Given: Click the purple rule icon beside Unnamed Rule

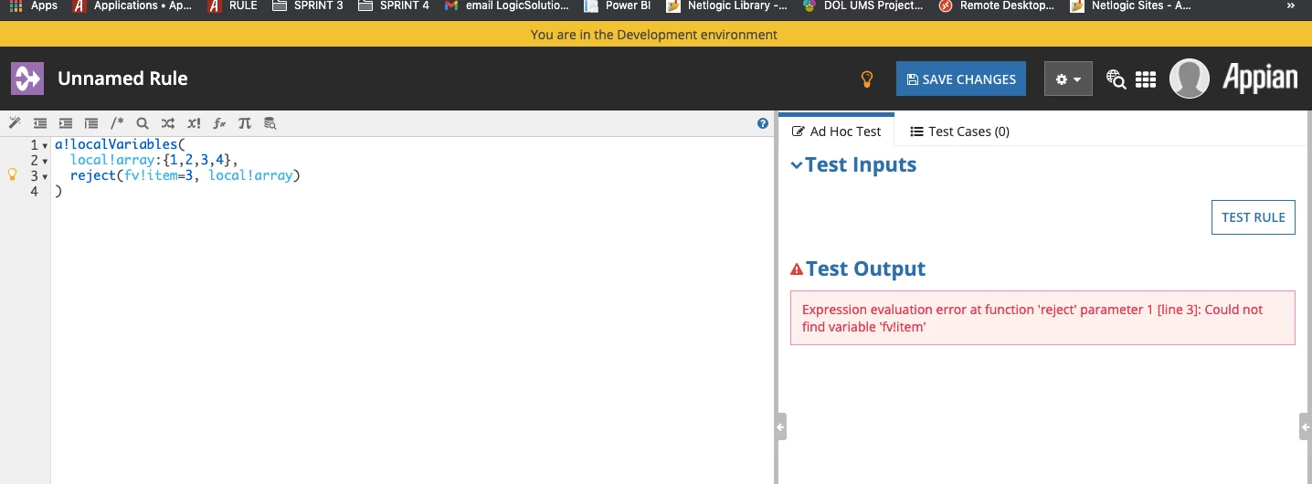Looking at the screenshot, I should [x=27, y=79].
